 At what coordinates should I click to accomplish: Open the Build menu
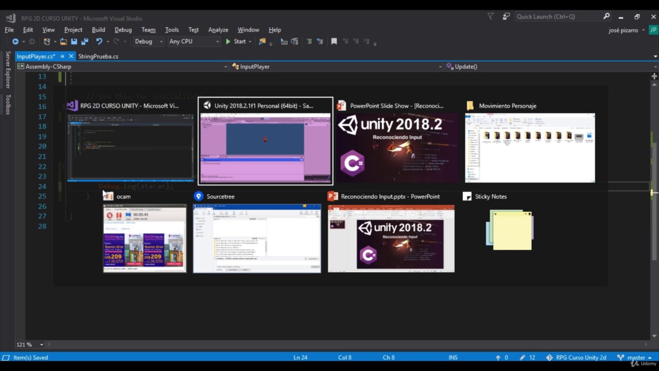[x=98, y=30]
